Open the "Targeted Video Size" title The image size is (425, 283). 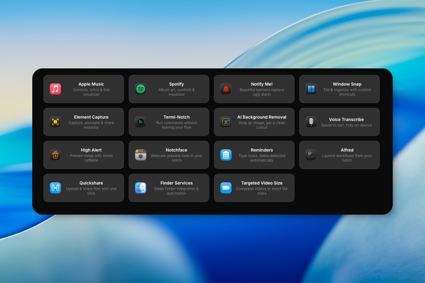[262, 183]
